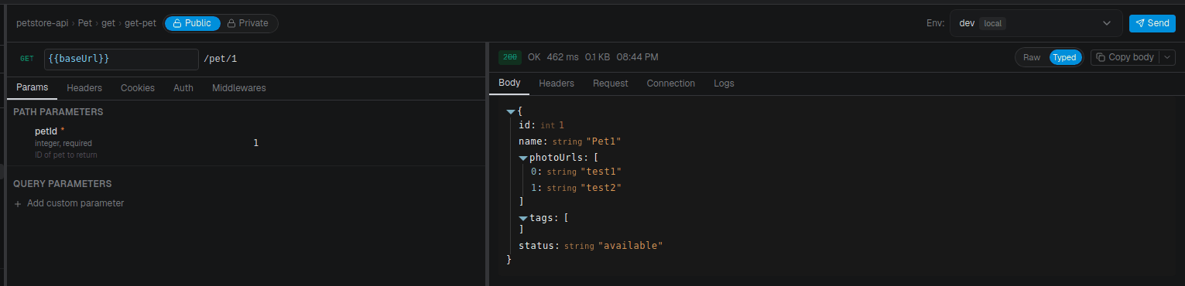View the Connection tab
The height and width of the screenshot is (286, 1185).
click(x=671, y=83)
